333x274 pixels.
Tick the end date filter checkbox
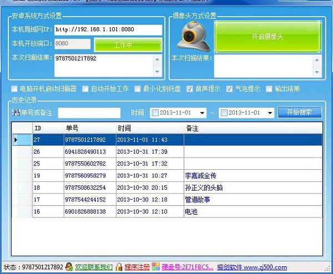[x=224, y=113]
